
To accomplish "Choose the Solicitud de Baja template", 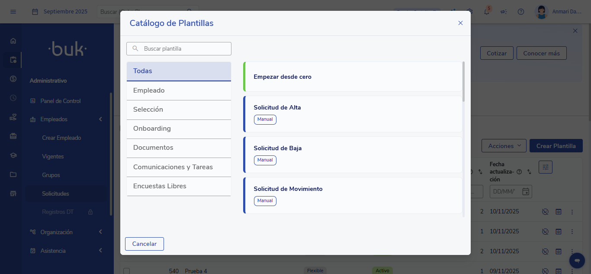I will (353, 155).
